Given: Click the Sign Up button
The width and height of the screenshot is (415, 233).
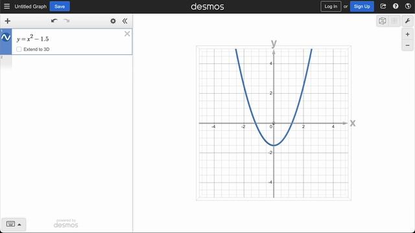Looking at the screenshot, I should [362, 6].
